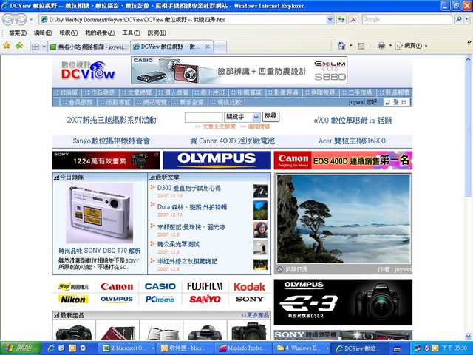This screenshot has width=473, height=355.
Task: Close the DCView tab with its X
Action: click(x=208, y=47)
